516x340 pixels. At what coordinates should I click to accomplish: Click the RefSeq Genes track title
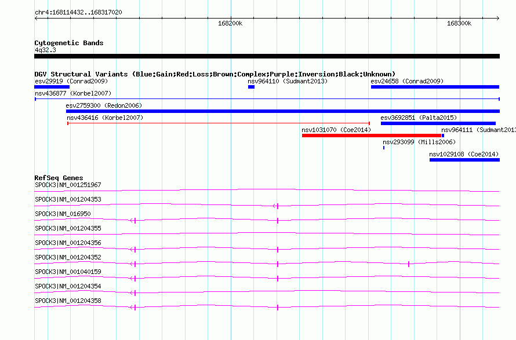[59, 178]
